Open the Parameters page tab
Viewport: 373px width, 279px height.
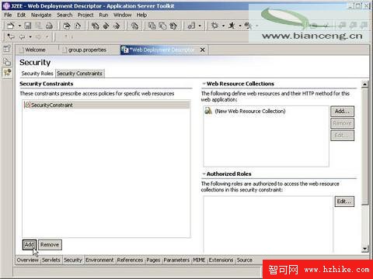pyautogui.click(x=176, y=260)
